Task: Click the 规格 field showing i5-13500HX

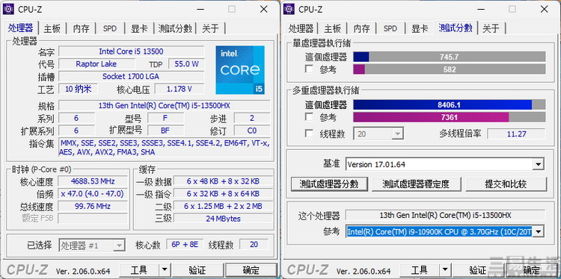Action: (165, 106)
